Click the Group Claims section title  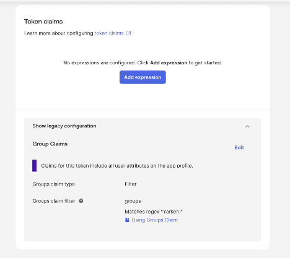[x=50, y=144]
